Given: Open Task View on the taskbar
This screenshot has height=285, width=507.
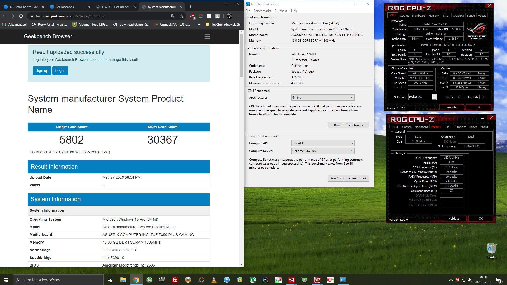Looking at the screenshot, I should tap(110, 280).
